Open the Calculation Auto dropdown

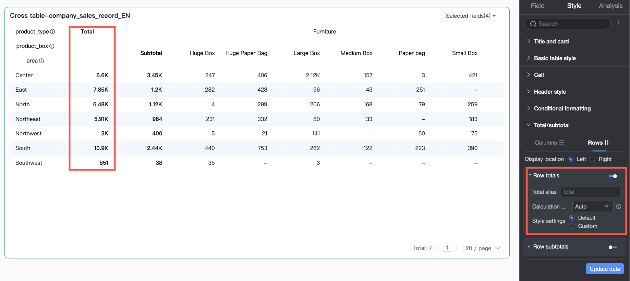click(593, 206)
